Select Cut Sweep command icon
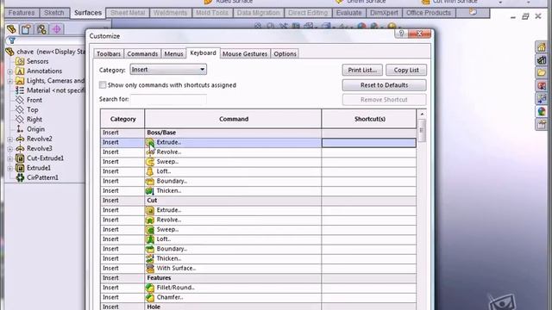Image resolution: width=552 pixels, height=310 pixels. click(x=150, y=230)
